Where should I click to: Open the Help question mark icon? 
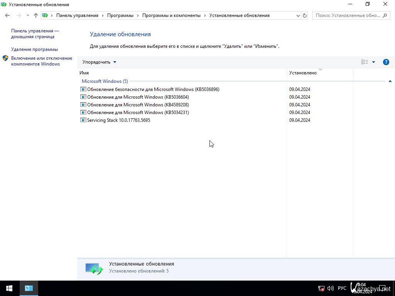point(386,62)
